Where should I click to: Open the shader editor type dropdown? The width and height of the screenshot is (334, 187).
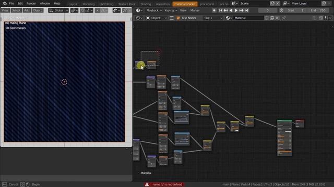(139, 18)
